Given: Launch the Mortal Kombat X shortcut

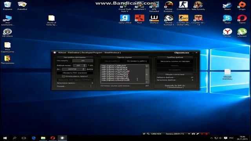Looking at the screenshot, I should (x=169, y=20).
